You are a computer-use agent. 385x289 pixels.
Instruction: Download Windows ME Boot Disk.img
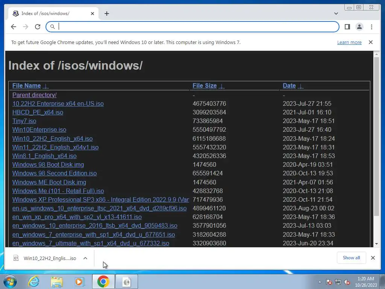click(49, 182)
